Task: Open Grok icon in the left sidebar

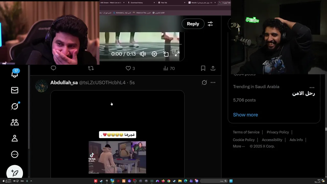Action: pyautogui.click(x=15, y=106)
